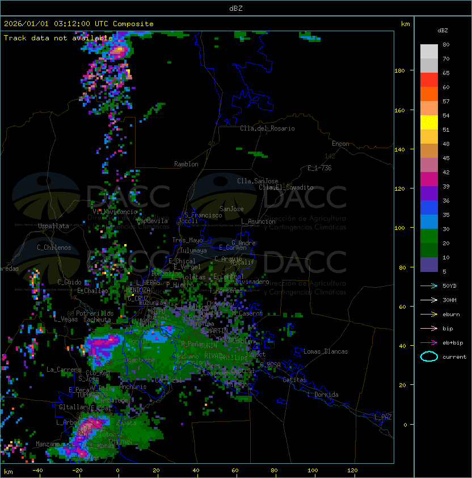Click the 'Anchoris' map label
The image size is (472, 478).
[x=133, y=387]
